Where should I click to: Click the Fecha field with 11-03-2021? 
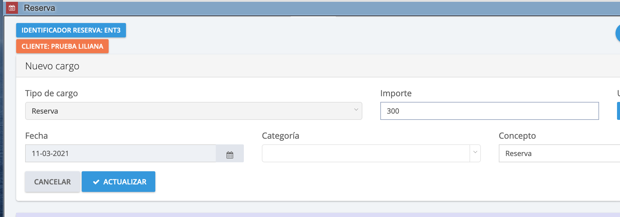[120, 153]
